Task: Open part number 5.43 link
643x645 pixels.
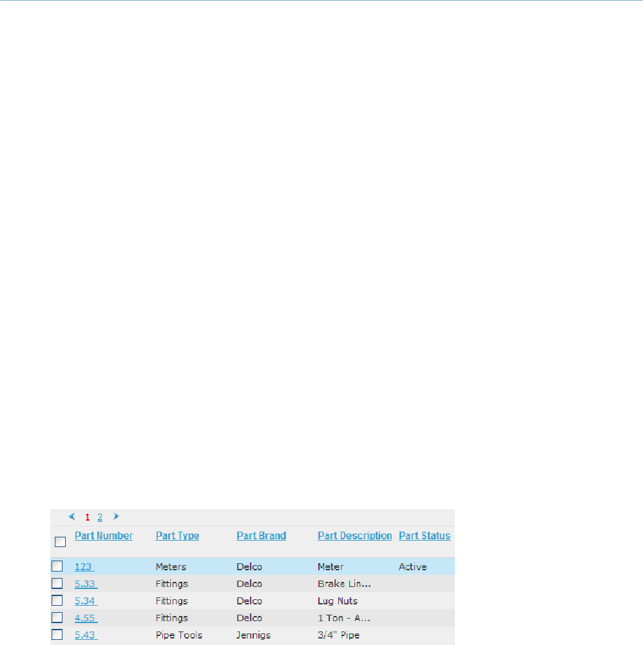Action: [86, 635]
